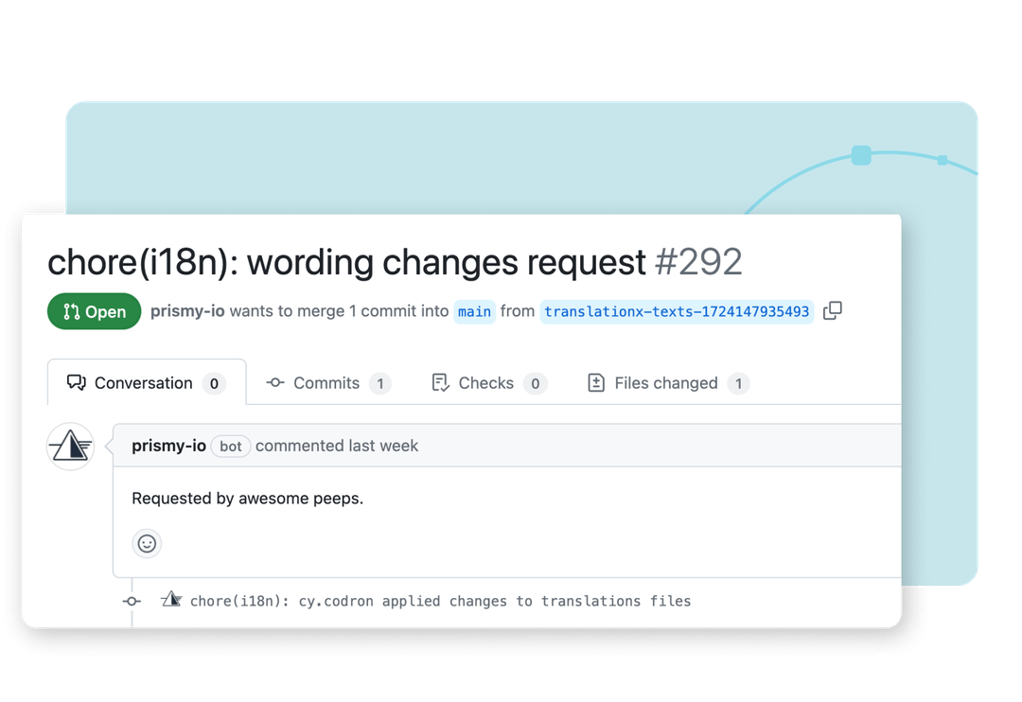Click the prismy-io username in the comment header

[168, 446]
